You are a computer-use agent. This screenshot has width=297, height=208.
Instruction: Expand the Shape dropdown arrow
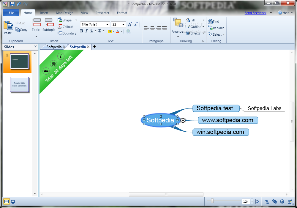click(x=76, y=20)
